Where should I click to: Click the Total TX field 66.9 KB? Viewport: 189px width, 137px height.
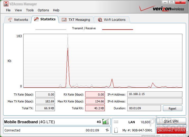pos(45,108)
